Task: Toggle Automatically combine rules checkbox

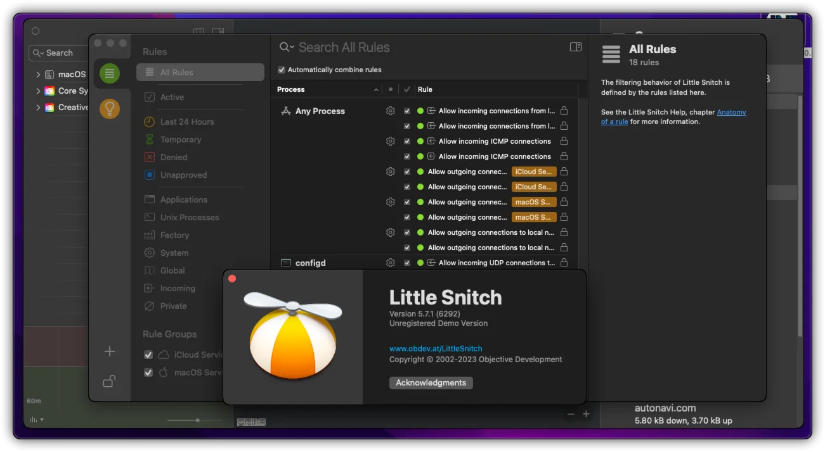Action: (x=282, y=70)
